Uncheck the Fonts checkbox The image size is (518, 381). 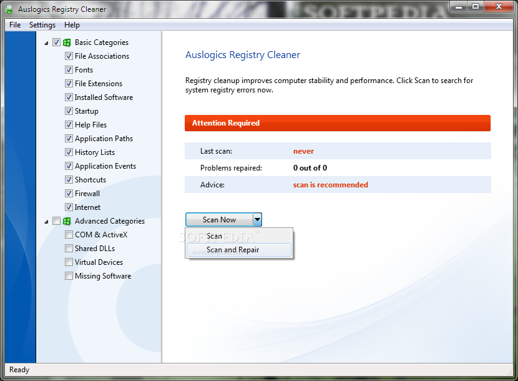[x=69, y=70]
